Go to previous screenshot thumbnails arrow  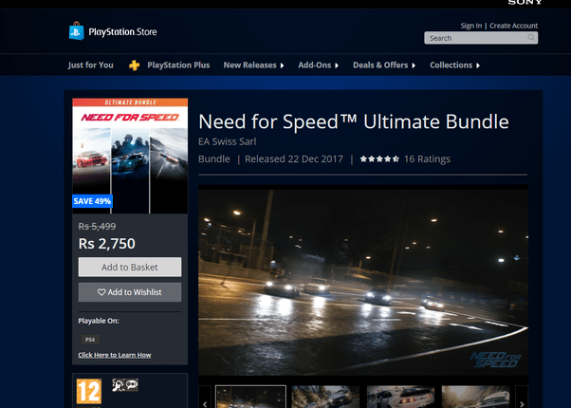(x=205, y=398)
